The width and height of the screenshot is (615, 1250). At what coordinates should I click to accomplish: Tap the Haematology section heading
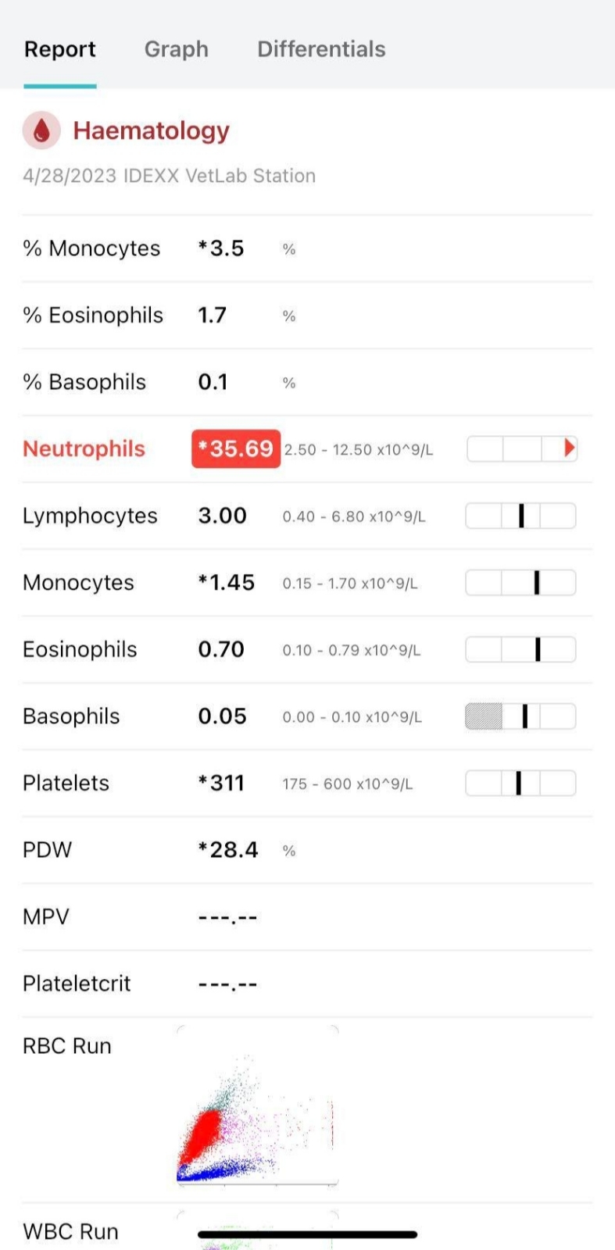151,130
